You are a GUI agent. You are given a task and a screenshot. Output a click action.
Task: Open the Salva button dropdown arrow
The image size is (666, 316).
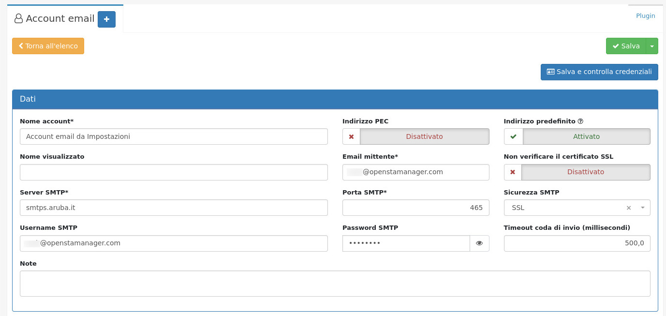click(652, 46)
